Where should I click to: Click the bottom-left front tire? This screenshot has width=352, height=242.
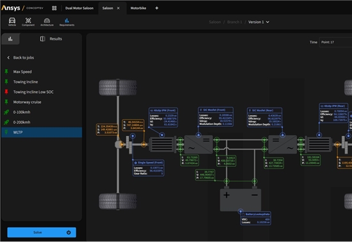pyautogui.click(x=118, y=202)
